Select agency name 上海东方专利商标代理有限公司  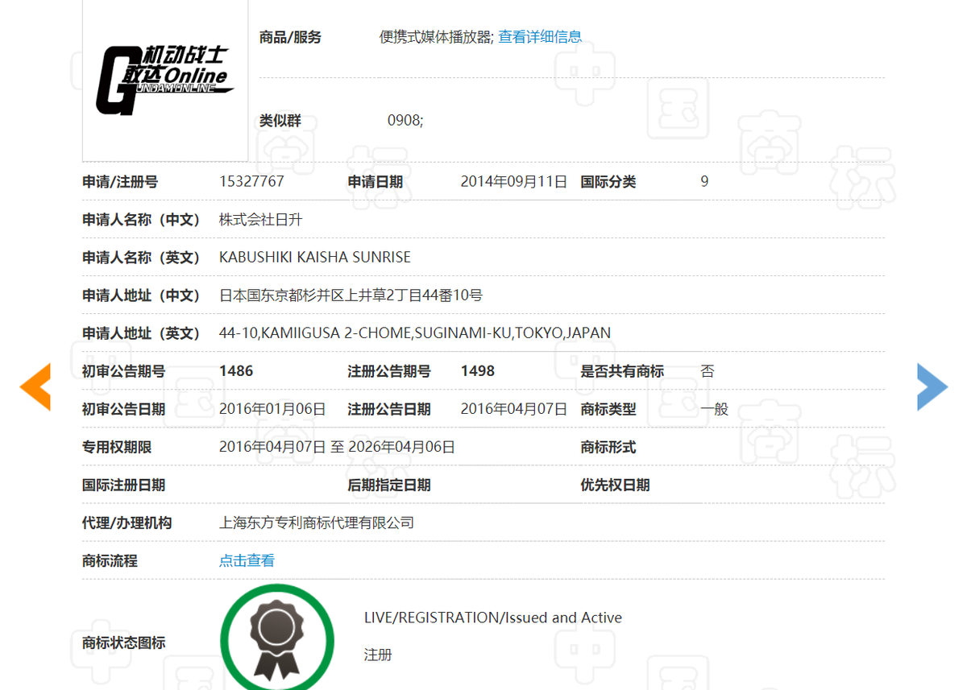[x=317, y=523]
